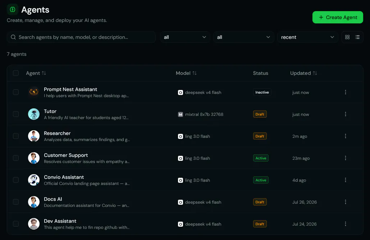Screen dimensions: 370x240
Task: Click the Tutor robot avatar
Action: click(x=34, y=114)
